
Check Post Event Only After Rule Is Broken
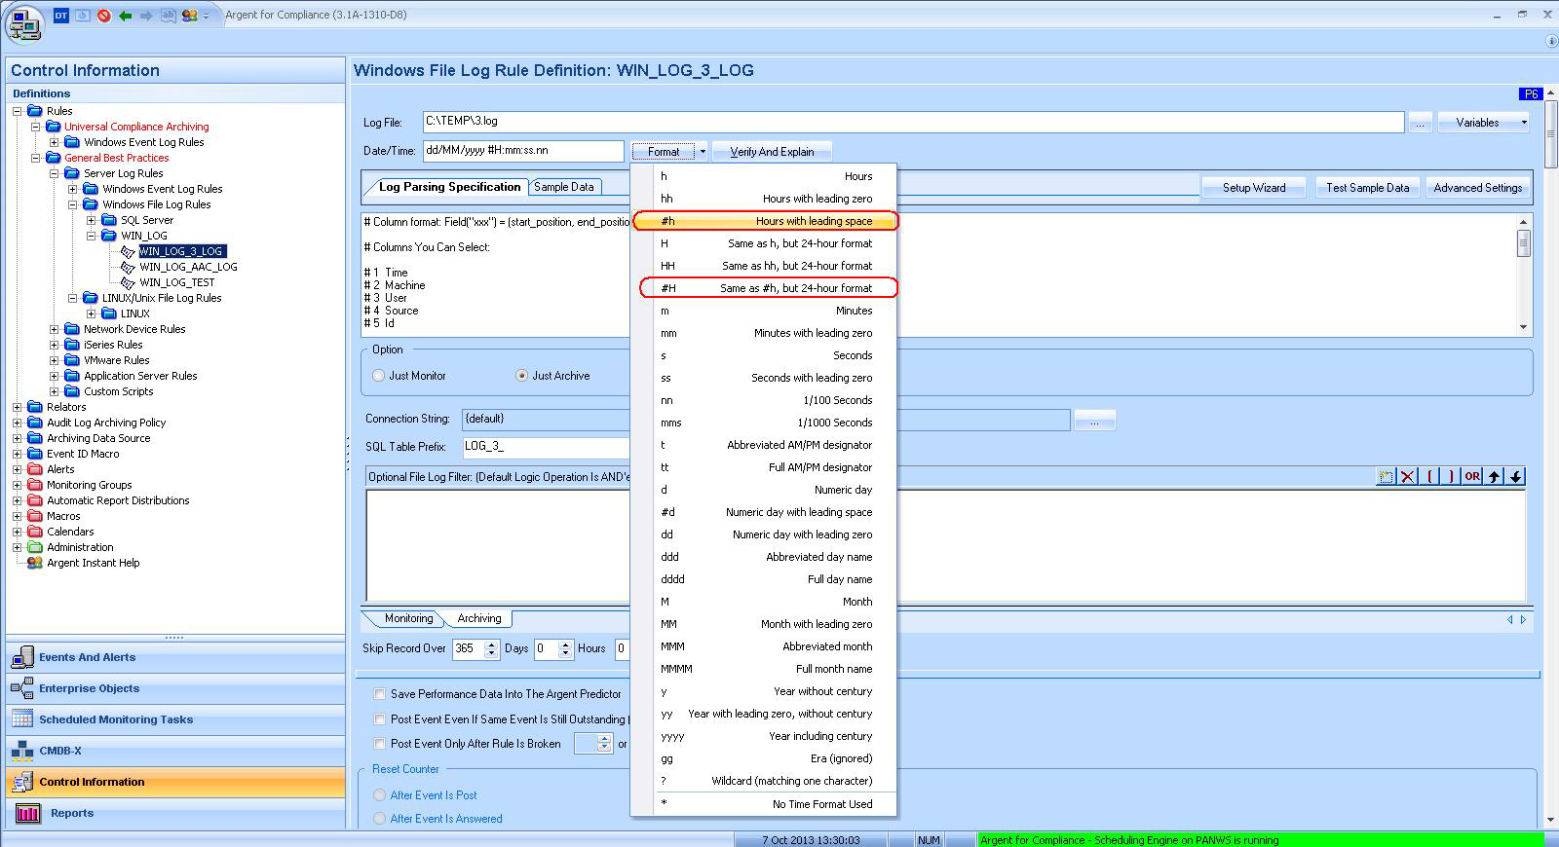pyautogui.click(x=380, y=744)
